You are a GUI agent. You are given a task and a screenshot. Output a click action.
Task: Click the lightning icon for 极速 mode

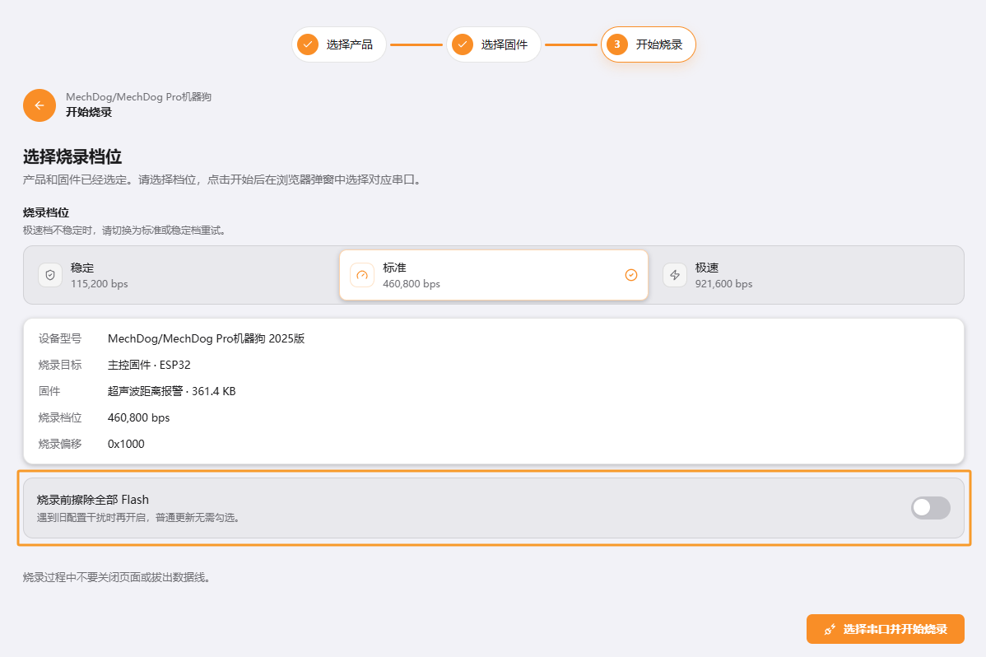(675, 275)
